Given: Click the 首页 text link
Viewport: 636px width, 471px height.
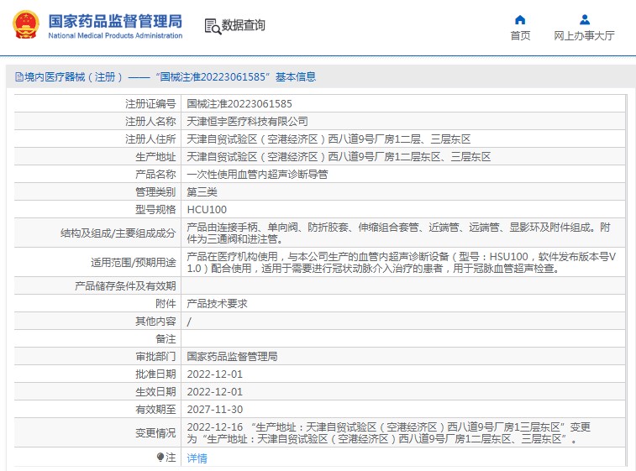Looking at the screenshot, I should pyautogui.click(x=520, y=35).
